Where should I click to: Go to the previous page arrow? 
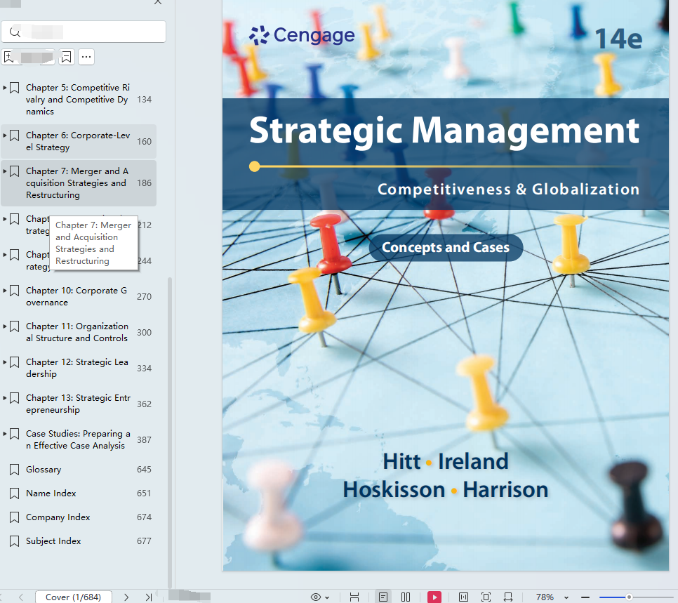tap(20, 597)
